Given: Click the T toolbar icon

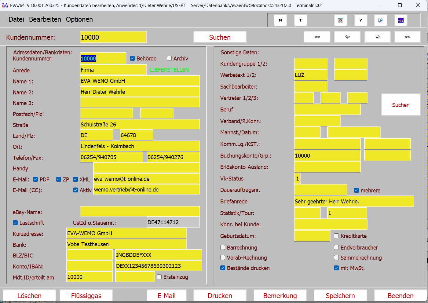Looking at the screenshot, I should tap(301, 20).
